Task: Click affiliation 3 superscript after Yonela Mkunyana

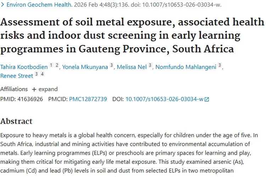Action: (111, 65)
